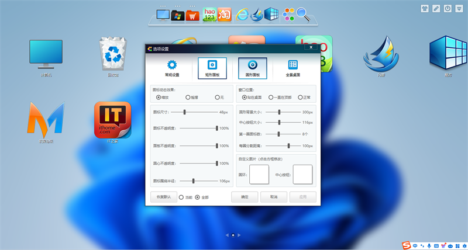Select the 摇摆 icon animation option
Viewport: 468px width, 250px height.
click(192, 98)
